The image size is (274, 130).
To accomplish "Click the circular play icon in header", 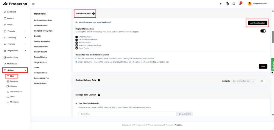I will tap(227, 4).
